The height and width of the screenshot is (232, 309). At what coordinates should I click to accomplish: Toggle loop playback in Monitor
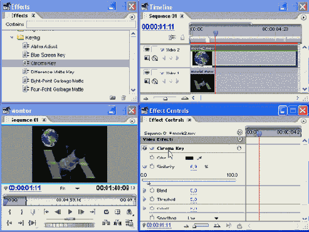point(107,212)
